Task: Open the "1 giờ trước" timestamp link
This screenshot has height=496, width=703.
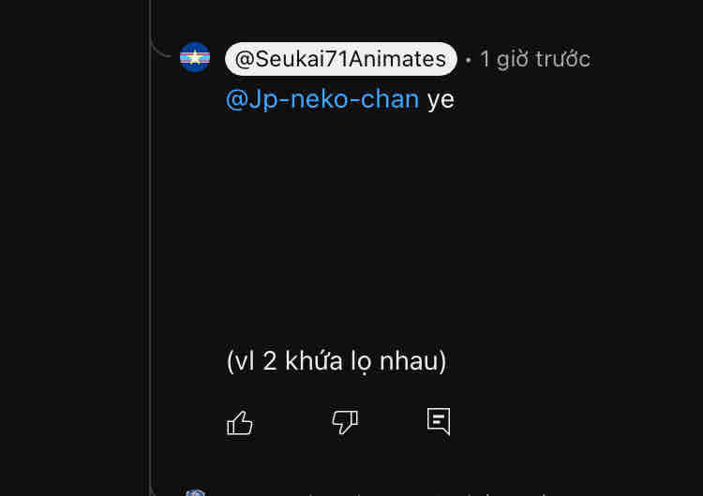Action: 535,59
